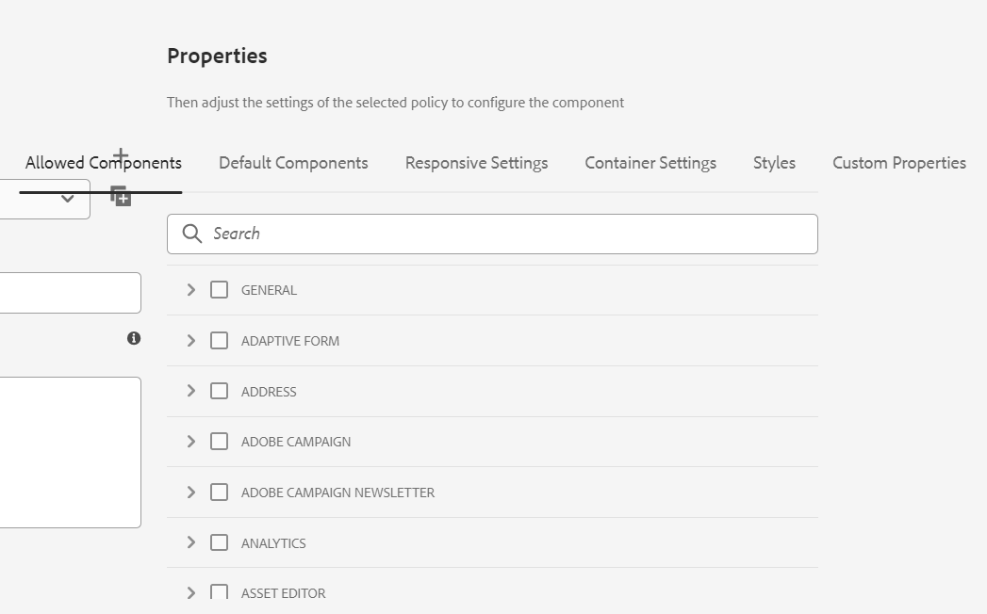Click the duplicate policy icon
The image size is (987, 614).
click(x=121, y=196)
